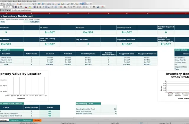Click the Spelling check icon
The width and height of the screenshot is (189, 124).
point(35,4)
